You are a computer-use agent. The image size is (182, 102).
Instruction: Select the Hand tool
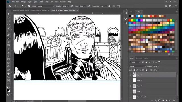[x=9, y=73]
